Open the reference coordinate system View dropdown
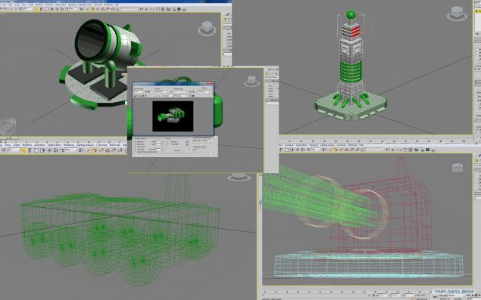Viewport: 481px width, 300px height. coord(71,150)
